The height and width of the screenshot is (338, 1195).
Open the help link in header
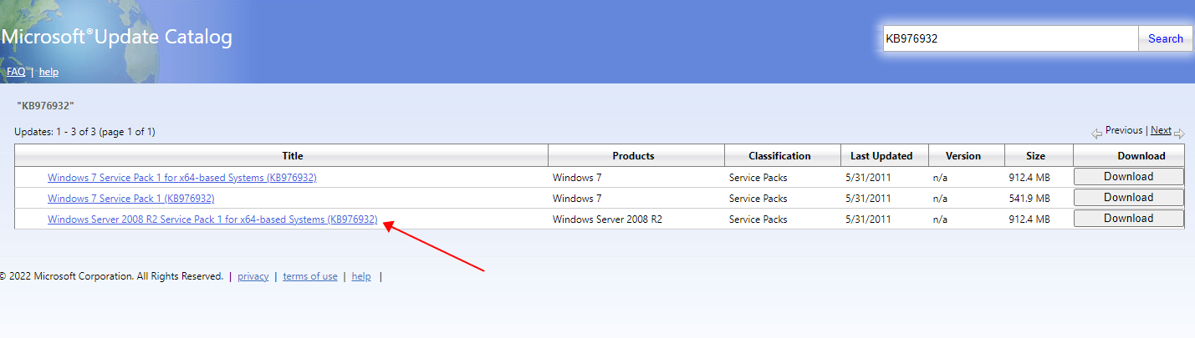[49, 72]
